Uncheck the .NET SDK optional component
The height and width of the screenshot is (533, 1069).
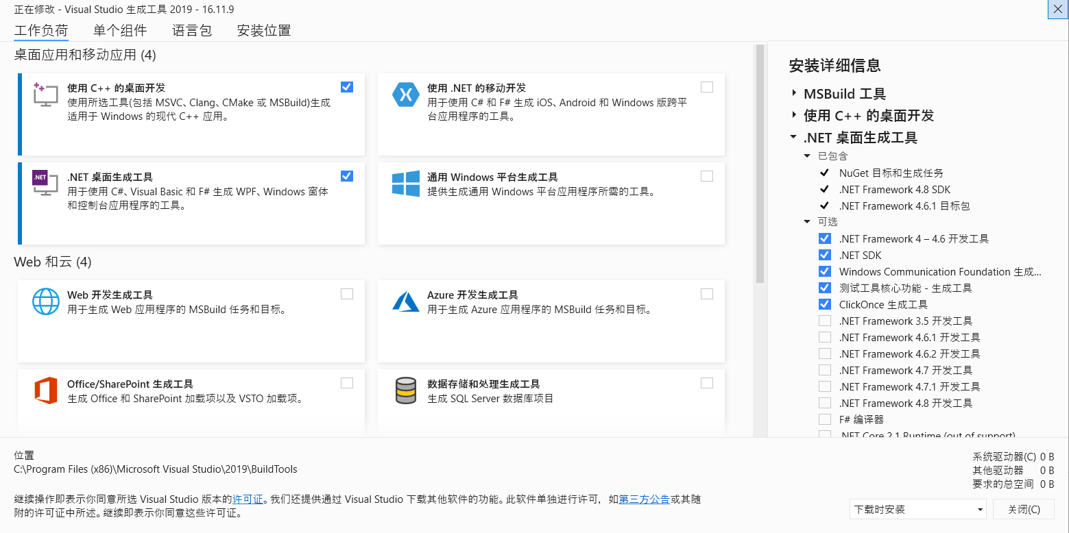click(x=825, y=255)
